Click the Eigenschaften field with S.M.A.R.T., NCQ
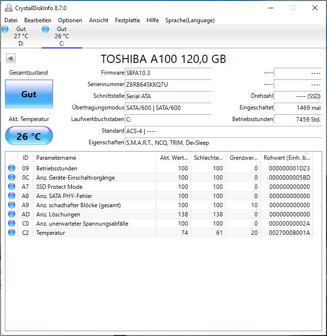Screen dimensions: 327x336 223,143
